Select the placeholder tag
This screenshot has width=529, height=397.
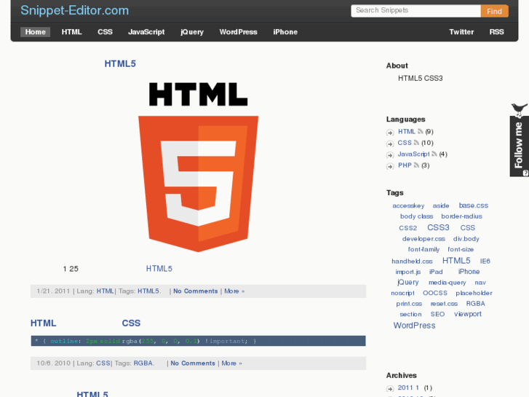474,293
